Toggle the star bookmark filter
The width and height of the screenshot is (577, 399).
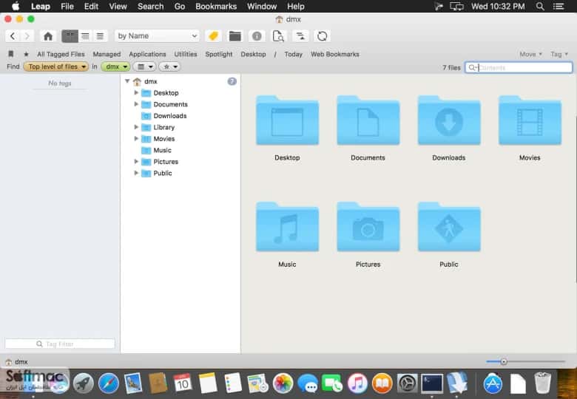pos(26,55)
